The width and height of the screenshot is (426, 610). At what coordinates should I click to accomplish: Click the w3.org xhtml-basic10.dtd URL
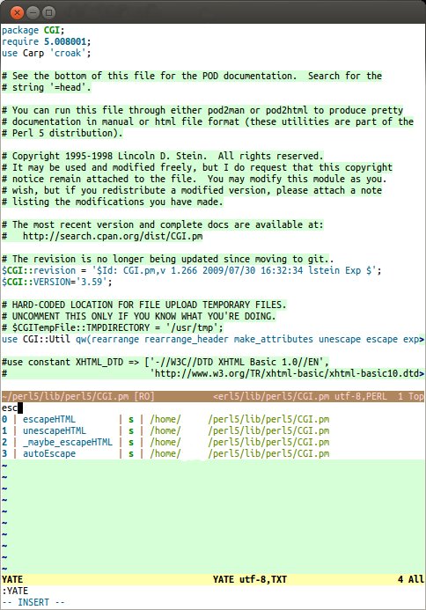pos(289,373)
